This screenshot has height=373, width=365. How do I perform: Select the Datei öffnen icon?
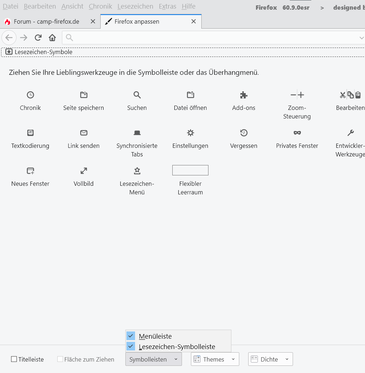coord(190,95)
